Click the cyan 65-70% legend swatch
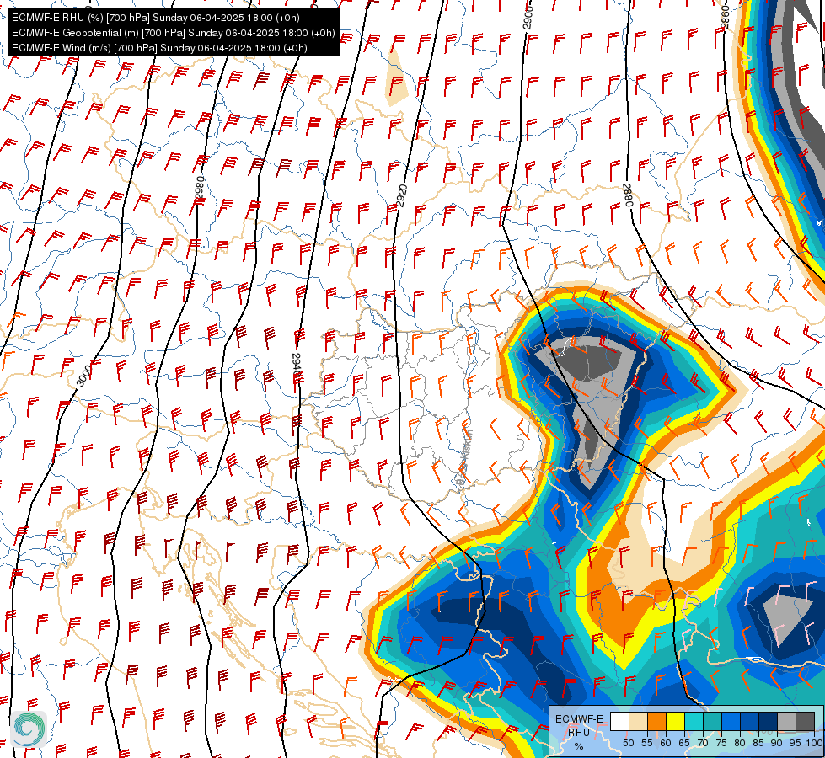Image resolution: width=825 pixels, height=758 pixels. pos(694,721)
